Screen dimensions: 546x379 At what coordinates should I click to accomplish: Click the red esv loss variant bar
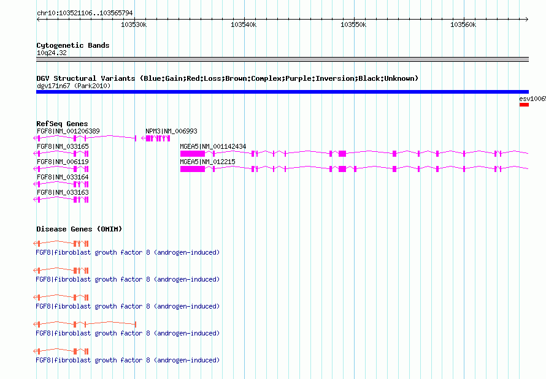coord(524,105)
